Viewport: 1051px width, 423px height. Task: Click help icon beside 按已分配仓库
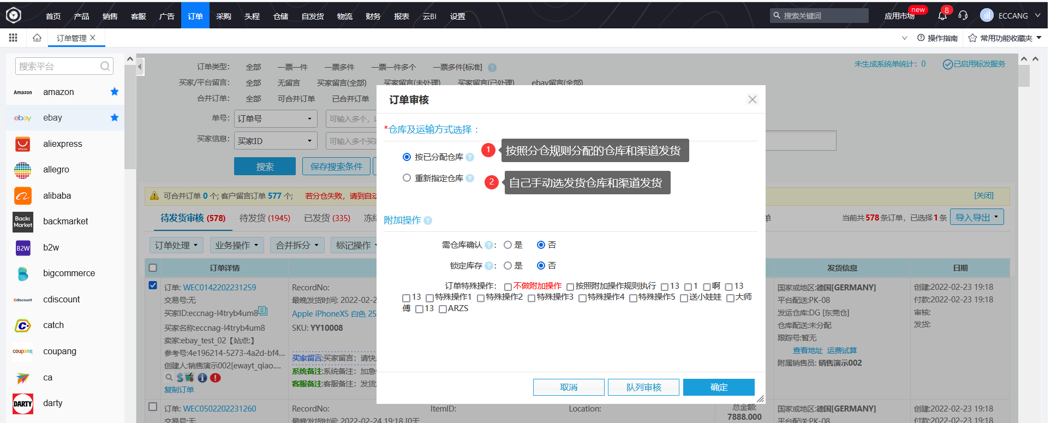pos(470,157)
